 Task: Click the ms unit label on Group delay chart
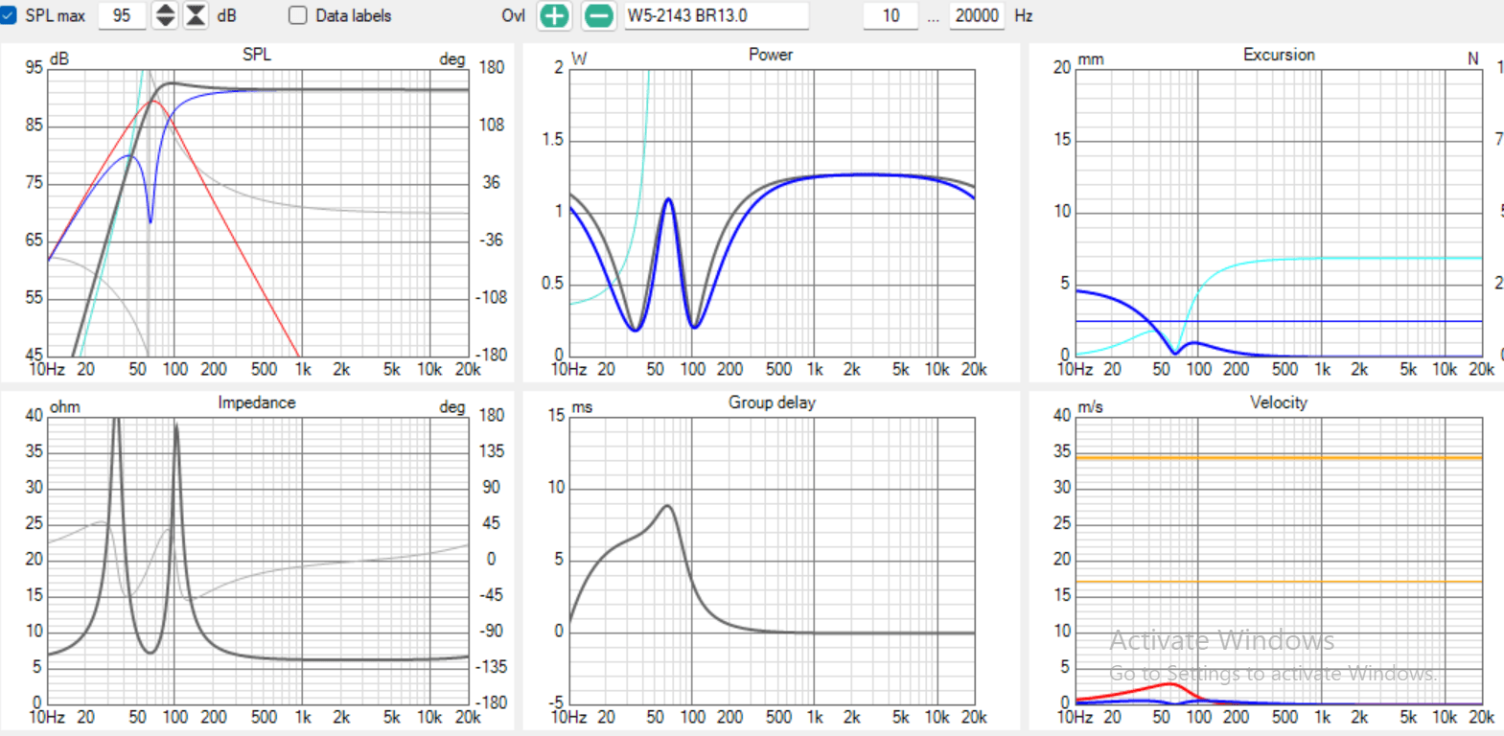point(582,407)
